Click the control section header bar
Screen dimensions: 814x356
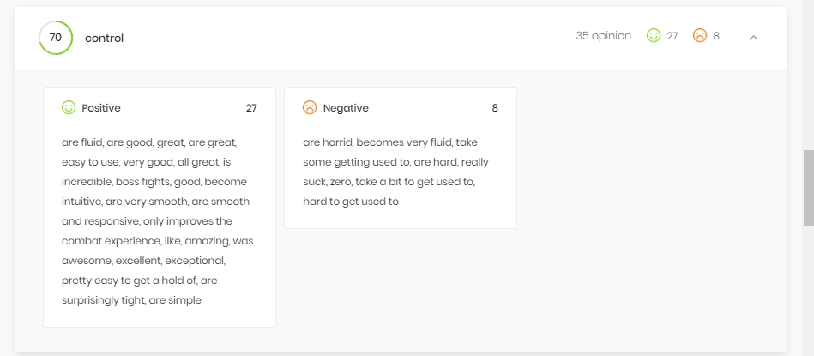click(x=401, y=38)
